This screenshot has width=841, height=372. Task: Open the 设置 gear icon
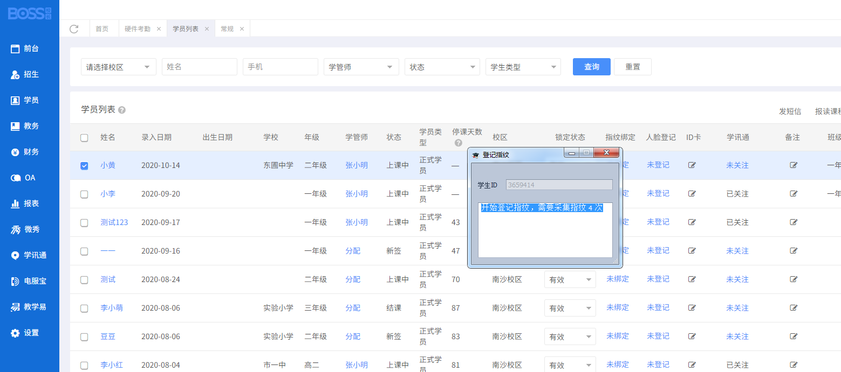coord(15,333)
